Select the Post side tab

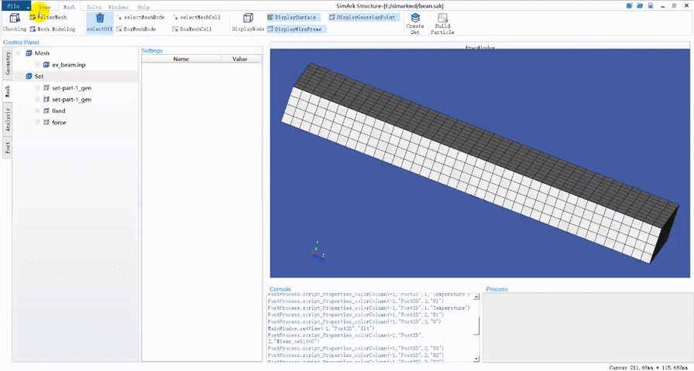[x=8, y=148]
